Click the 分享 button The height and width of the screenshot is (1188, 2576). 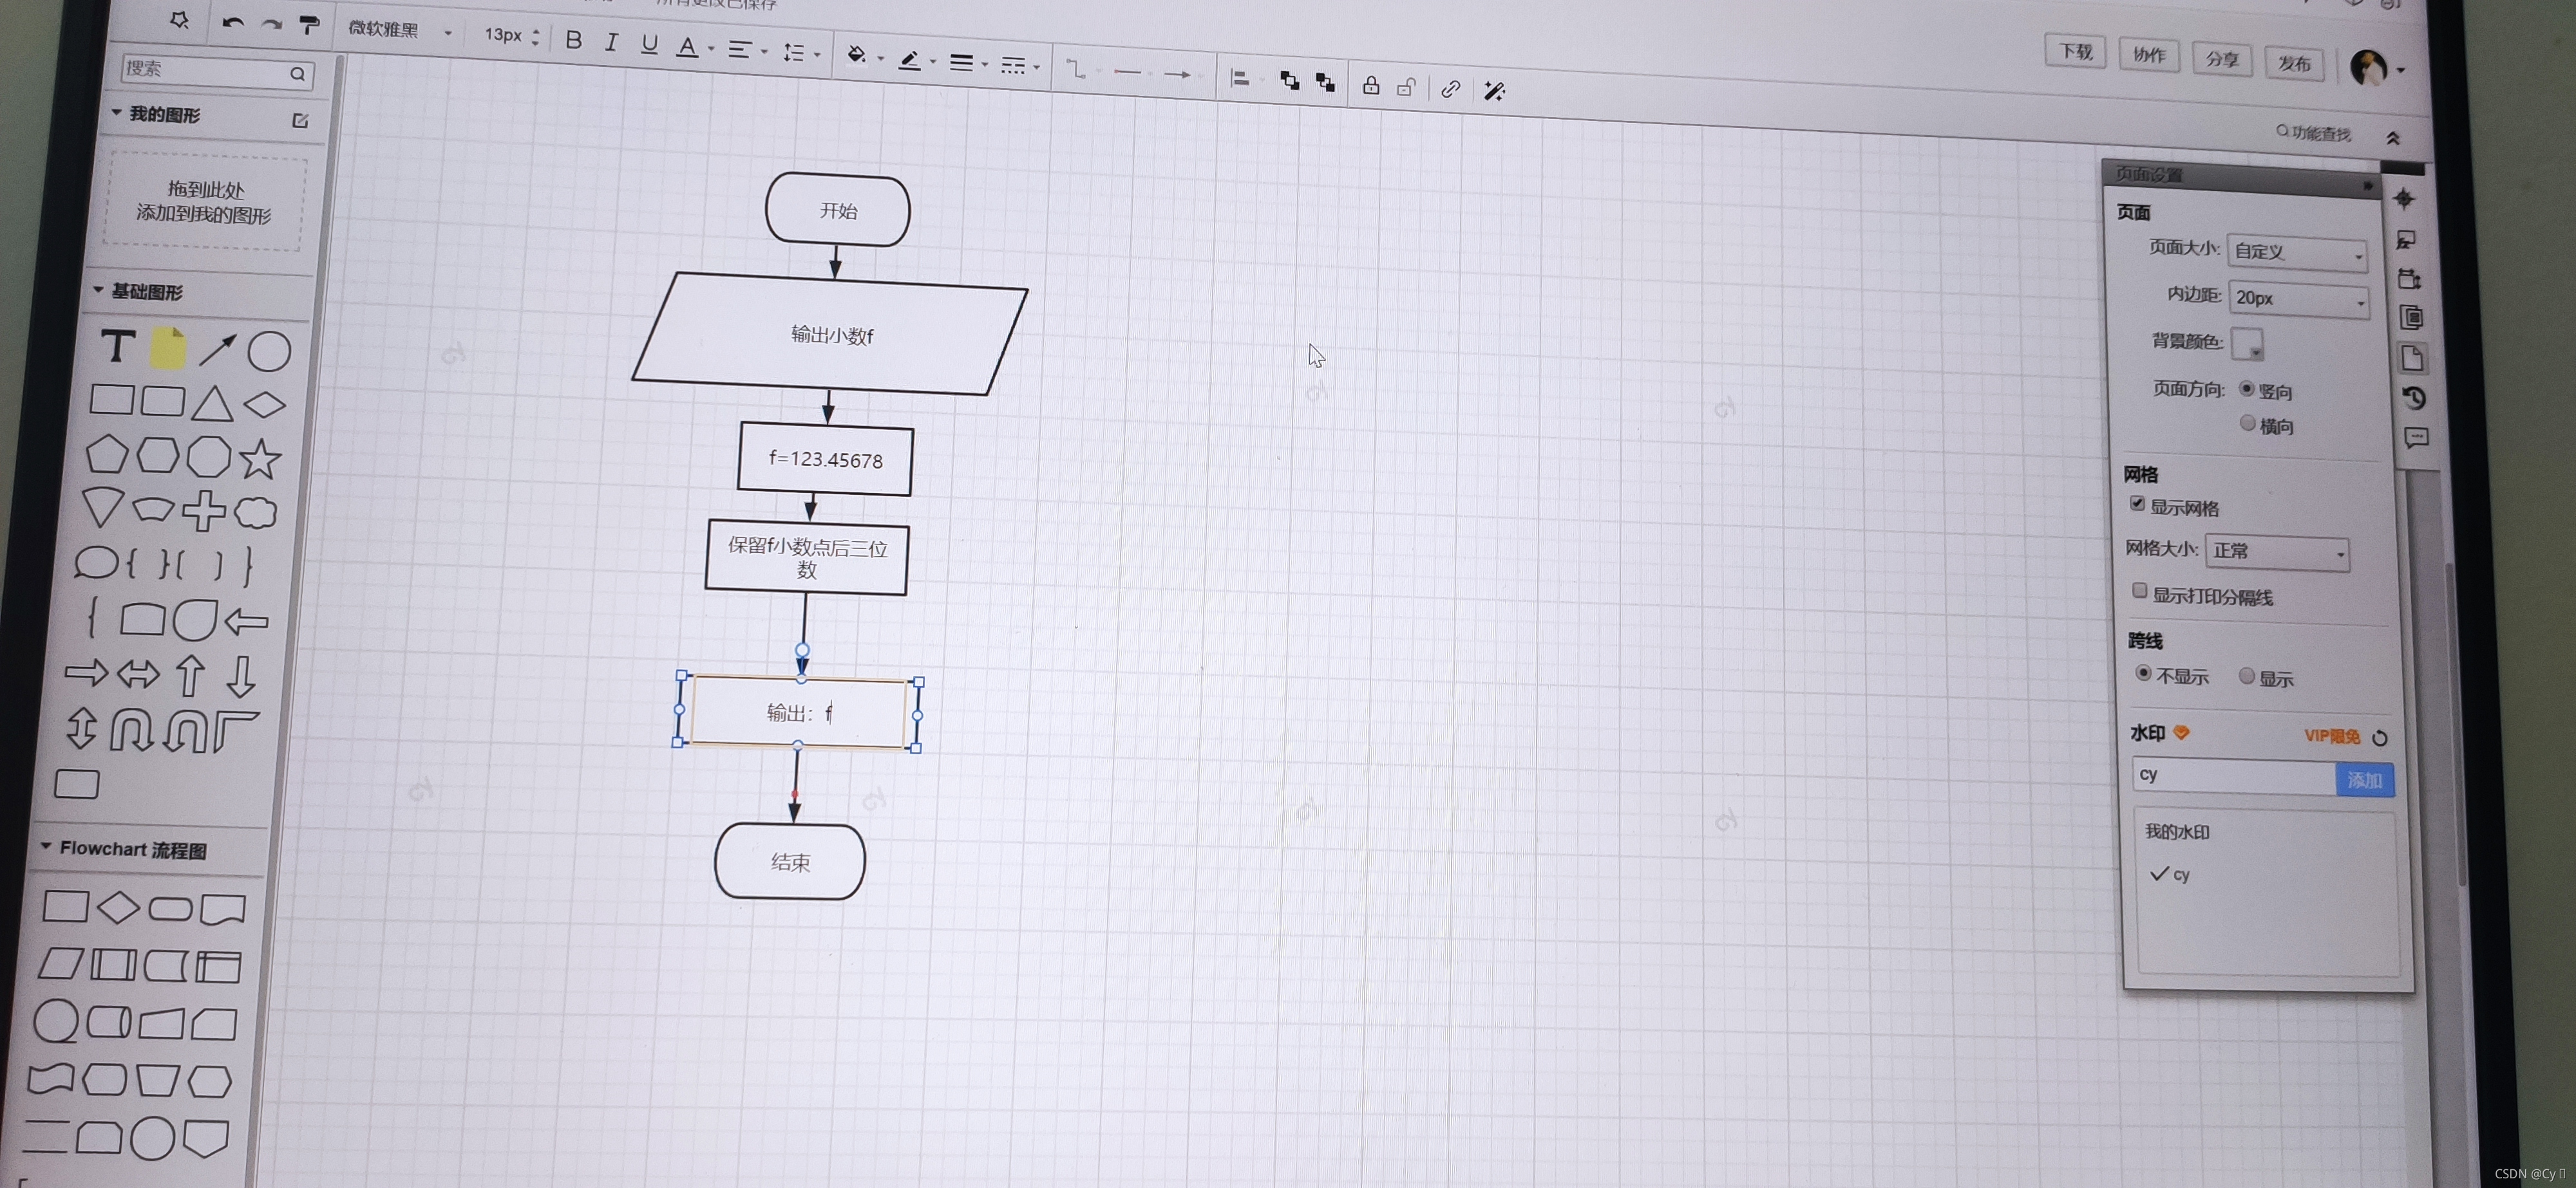point(2222,59)
